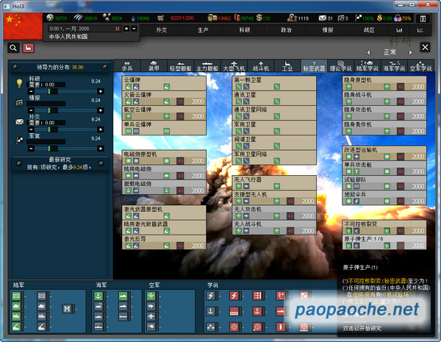Click the gray lightning icon in 学说 panel
441x342 pixels.
[211, 296]
